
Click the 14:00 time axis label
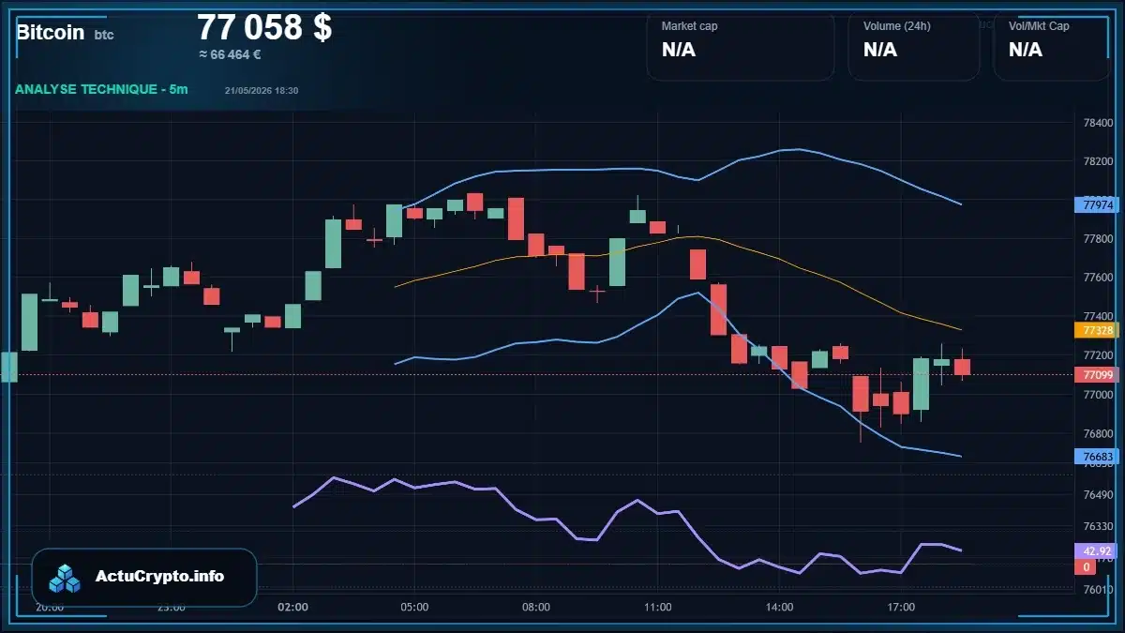click(779, 607)
